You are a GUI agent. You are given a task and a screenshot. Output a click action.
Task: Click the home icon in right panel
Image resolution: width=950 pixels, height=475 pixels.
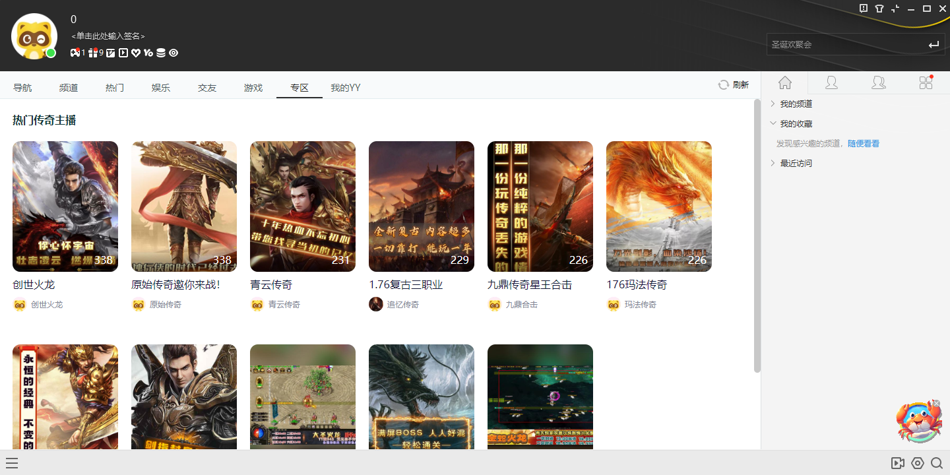pos(784,82)
